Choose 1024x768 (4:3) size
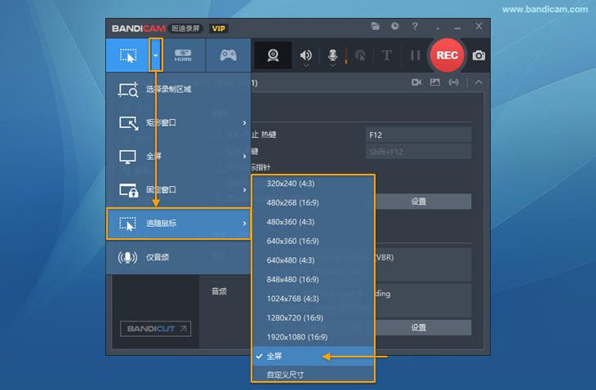This screenshot has width=596, height=390. coord(314,299)
